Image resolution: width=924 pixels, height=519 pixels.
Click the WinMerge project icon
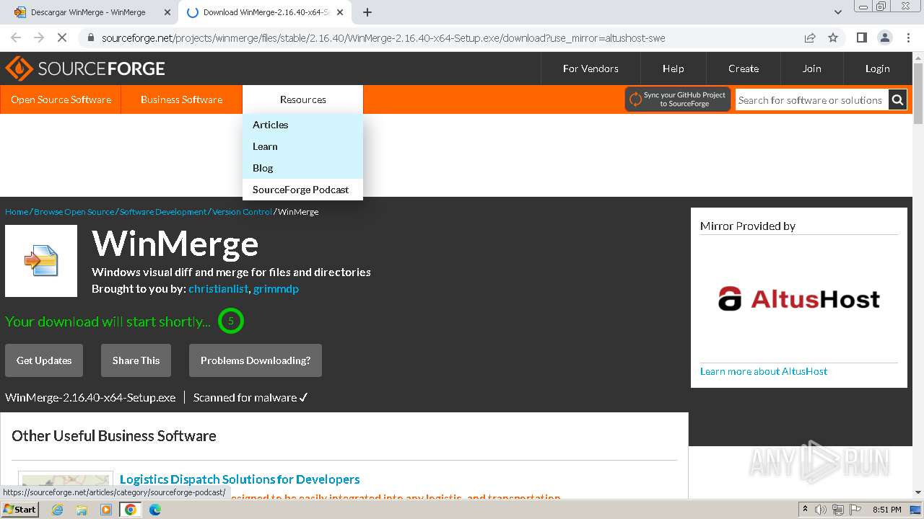pos(41,261)
